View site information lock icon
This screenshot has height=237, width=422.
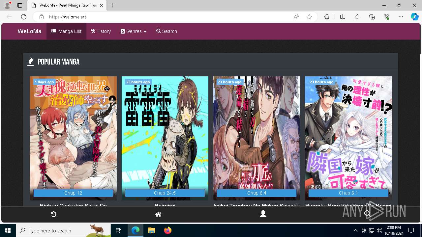click(x=41, y=17)
